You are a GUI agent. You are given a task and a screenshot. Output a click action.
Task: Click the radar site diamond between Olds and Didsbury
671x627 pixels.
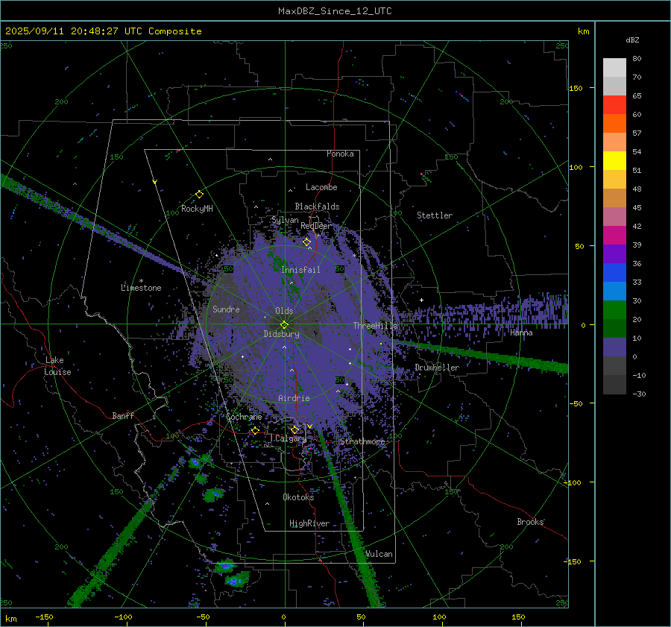tap(284, 325)
